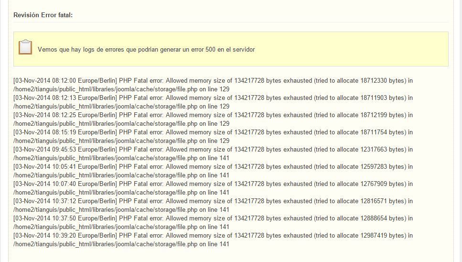Select the 'Revisión Error fatal:' heading
This screenshot has height=262, width=462.
tap(43, 15)
